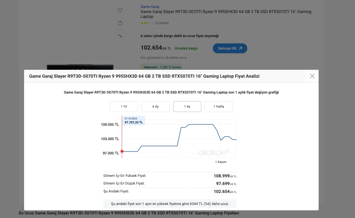The width and height of the screenshot is (355, 218).
Task: Click the akakçe watermark logo on chart
Action: coord(214,152)
